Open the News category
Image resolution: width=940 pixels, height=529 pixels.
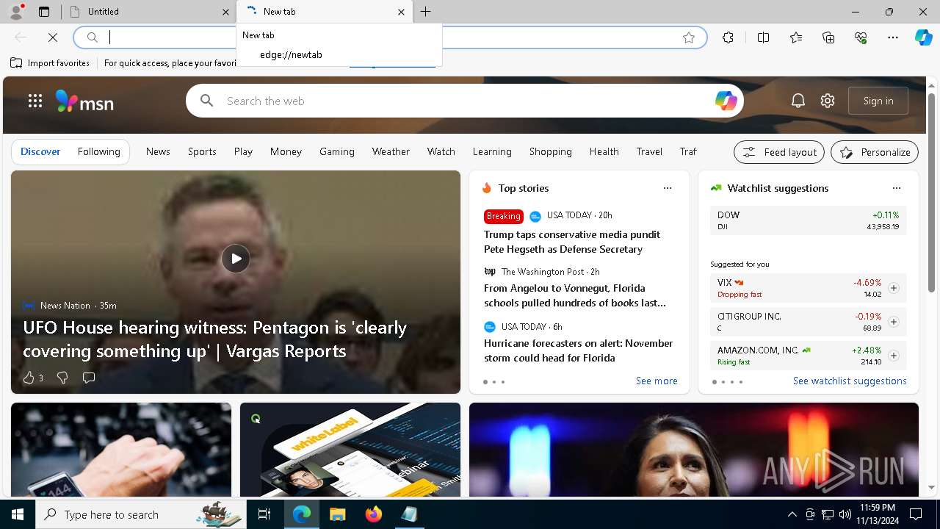tap(158, 151)
